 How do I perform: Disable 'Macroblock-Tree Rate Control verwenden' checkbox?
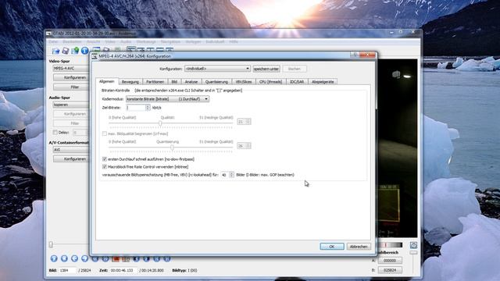coord(105,166)
